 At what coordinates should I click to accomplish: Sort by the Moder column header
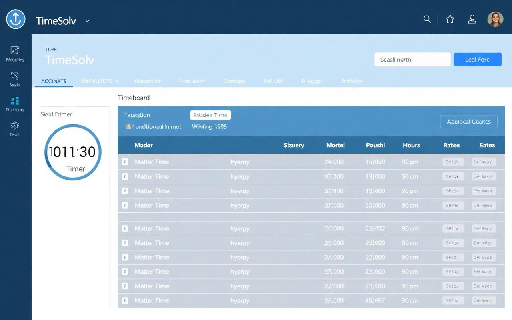[x=144, y=145]
